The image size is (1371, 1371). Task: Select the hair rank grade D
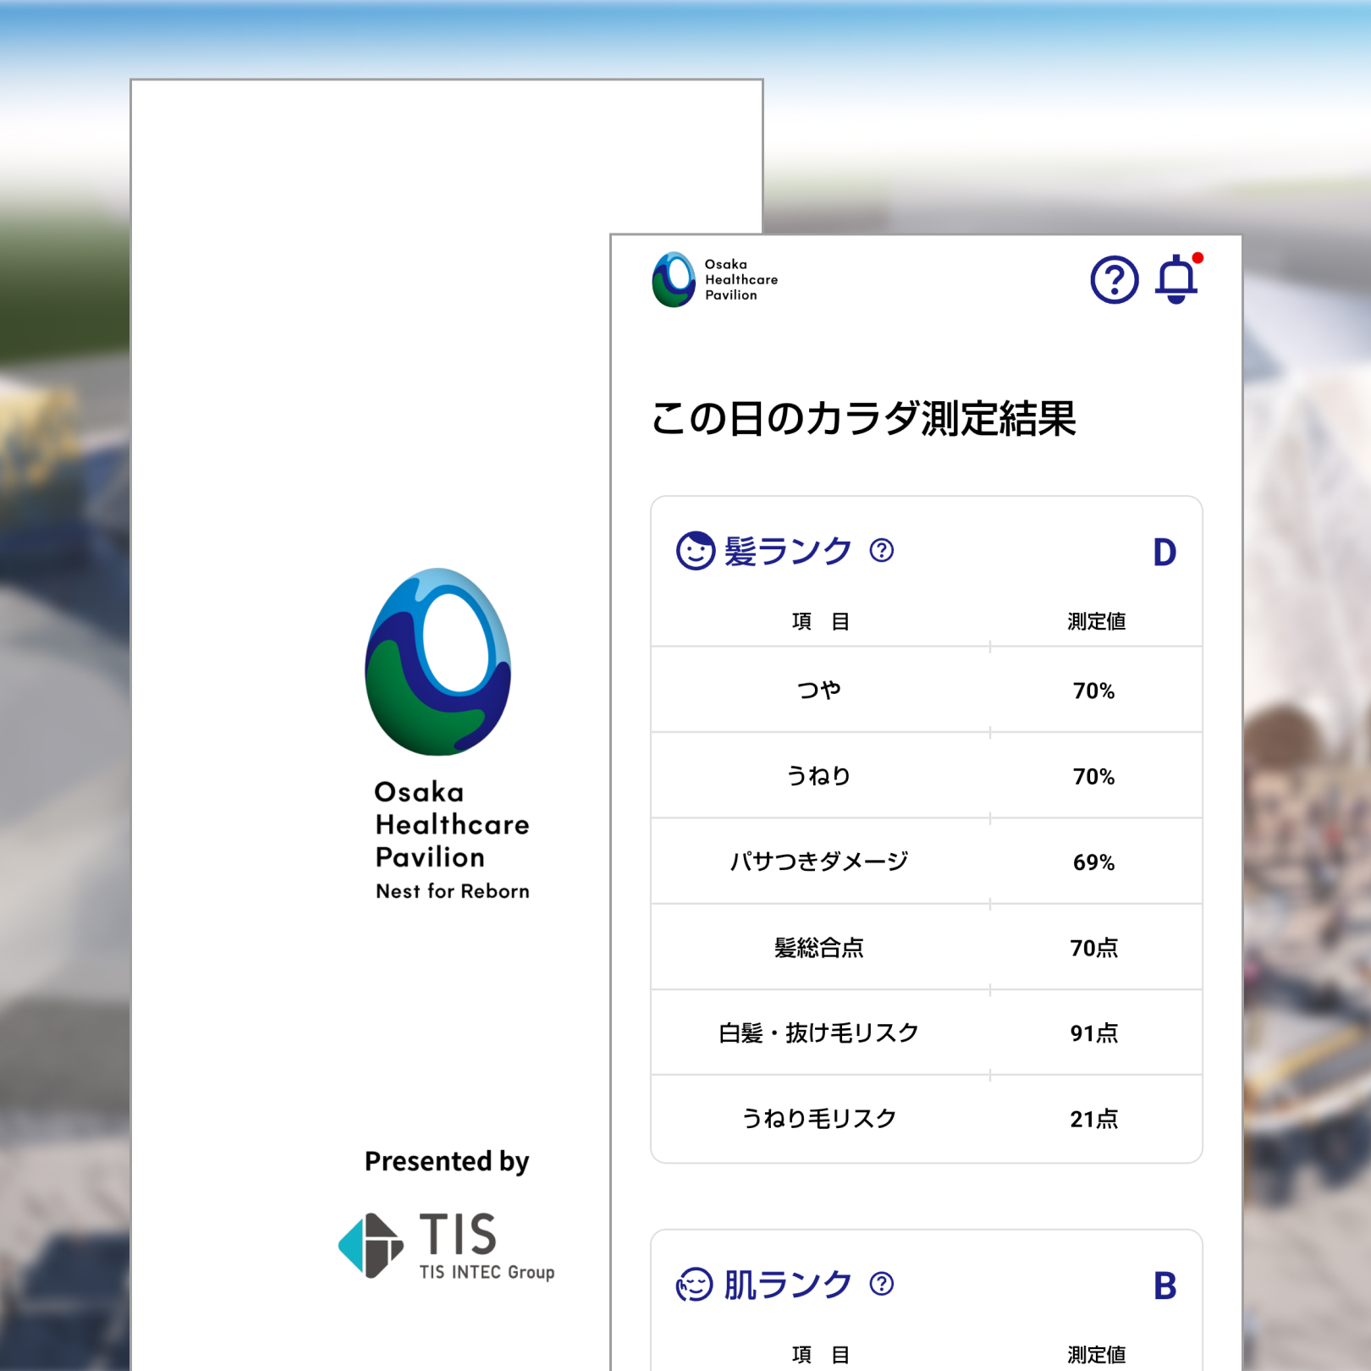[x=1165, y=553]
